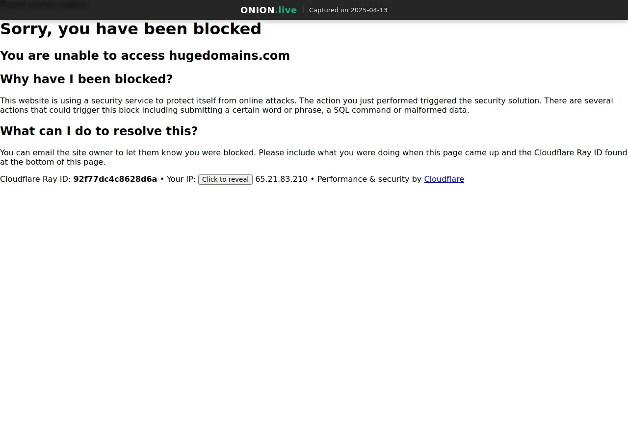This screenshot has width=628, height=441.
Task: Click paragraph starting 'This website is using a security service'
Action: [x=307, y=105]
